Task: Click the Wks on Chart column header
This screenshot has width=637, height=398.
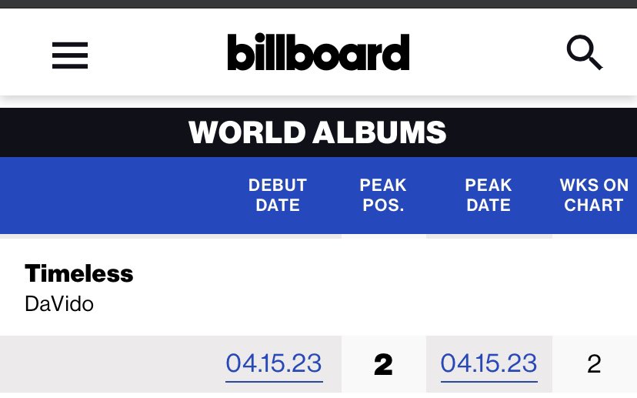Action: [594, 195]
